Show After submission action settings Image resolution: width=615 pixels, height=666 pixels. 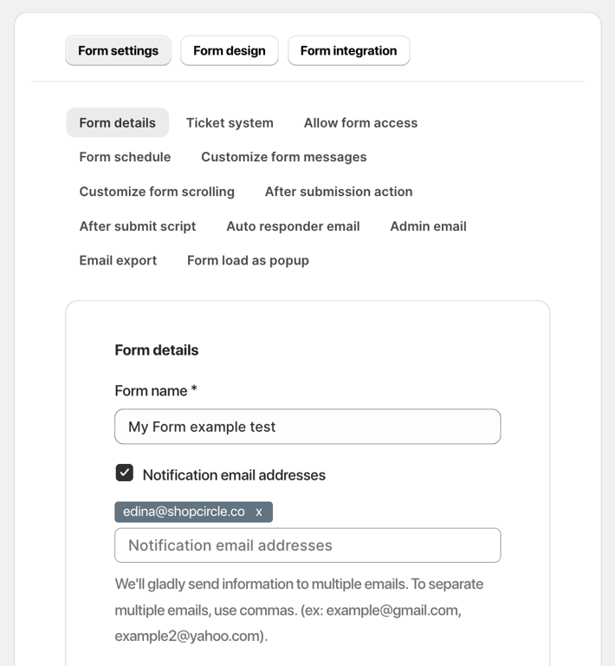[339, 192]
